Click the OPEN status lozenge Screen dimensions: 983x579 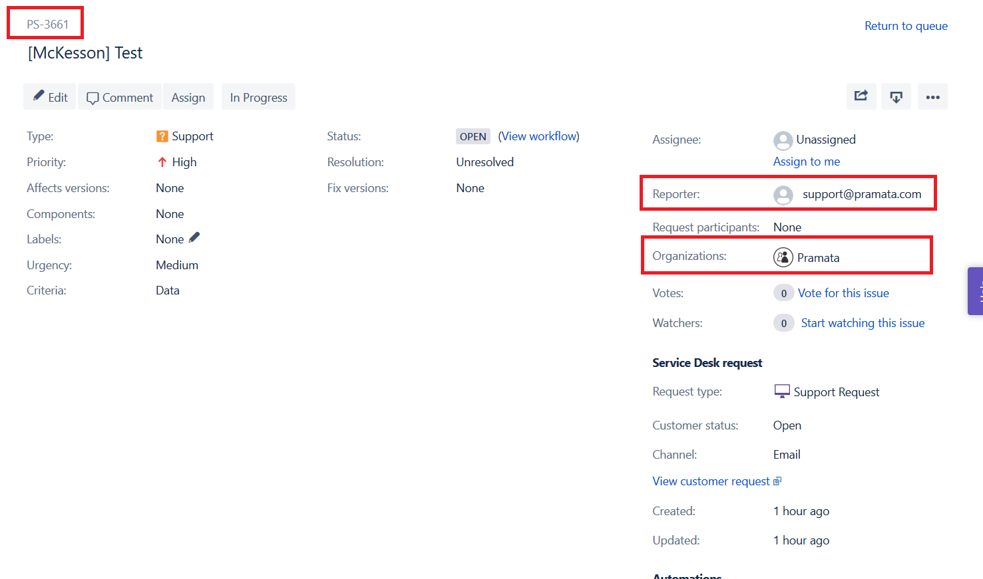473,136
